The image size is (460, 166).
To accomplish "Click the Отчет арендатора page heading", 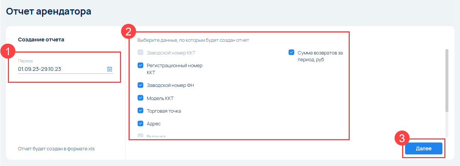I will [49, 12].
